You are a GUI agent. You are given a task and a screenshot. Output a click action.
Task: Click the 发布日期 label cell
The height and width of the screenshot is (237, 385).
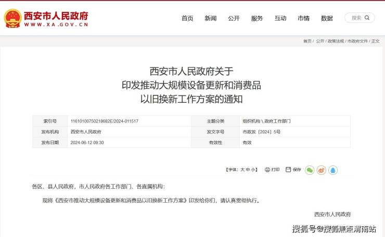(x=50, y=143)
